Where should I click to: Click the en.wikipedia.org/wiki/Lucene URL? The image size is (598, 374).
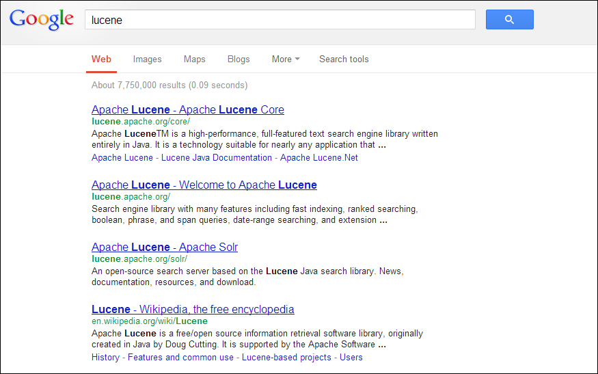tap(150, 321)
